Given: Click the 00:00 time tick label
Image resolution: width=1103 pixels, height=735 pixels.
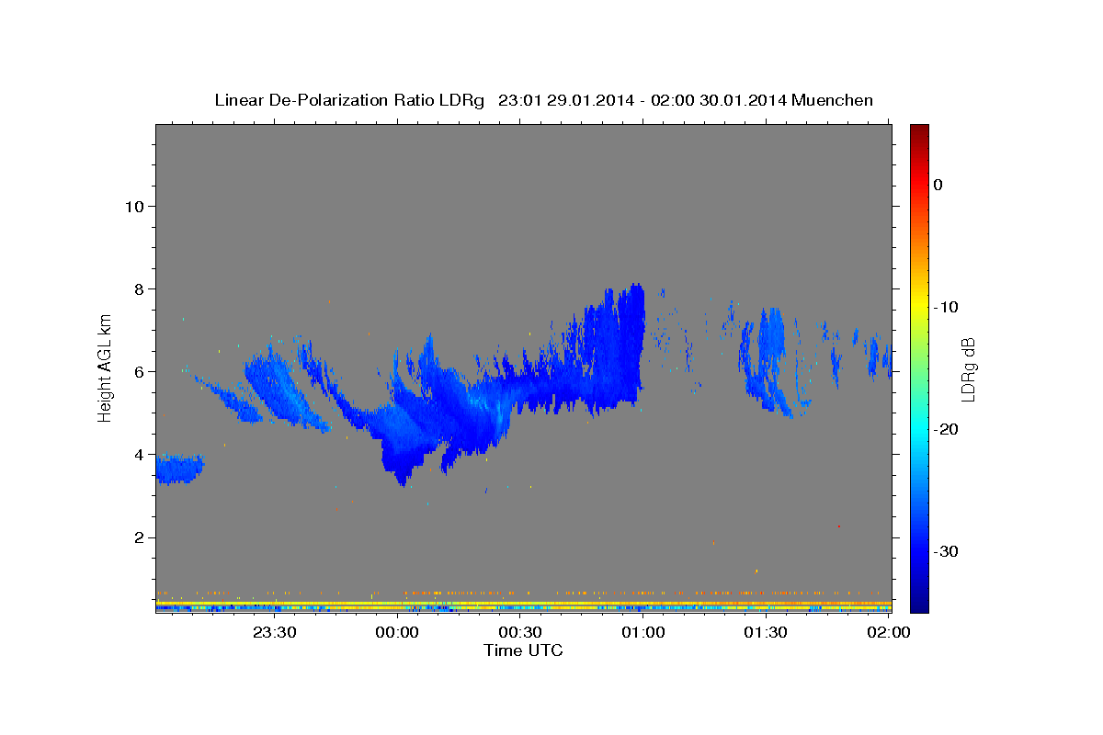Looking at the screenshot, I should (x=398, y=632).
